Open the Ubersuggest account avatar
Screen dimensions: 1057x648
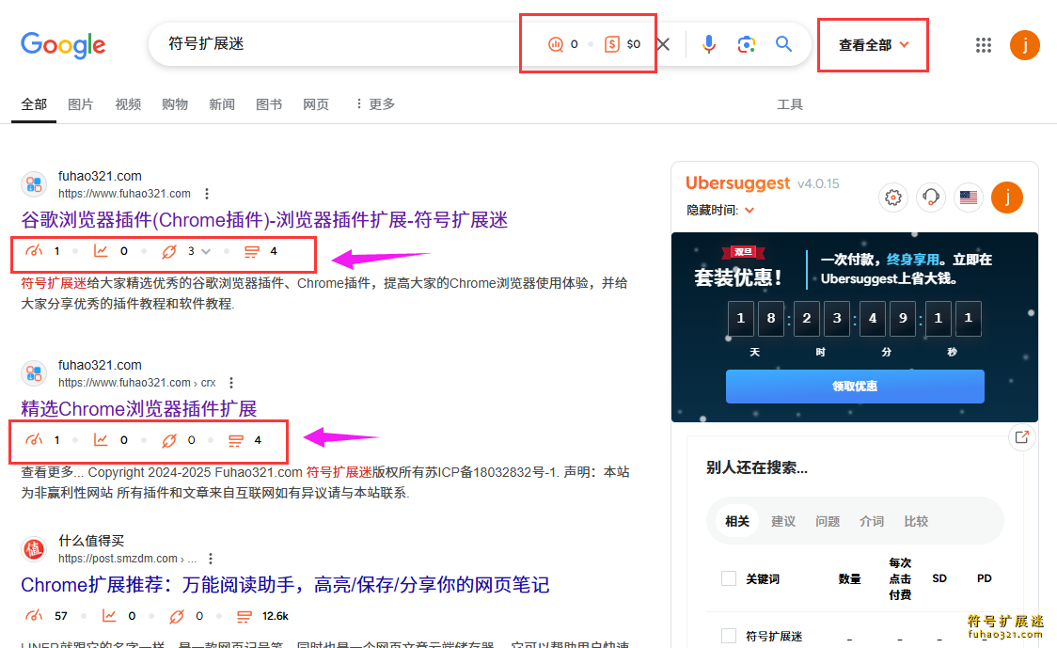click(1007, 198)
